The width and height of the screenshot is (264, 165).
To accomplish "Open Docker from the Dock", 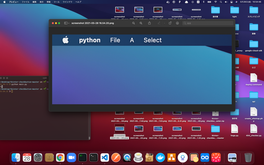I will (160, 158).
